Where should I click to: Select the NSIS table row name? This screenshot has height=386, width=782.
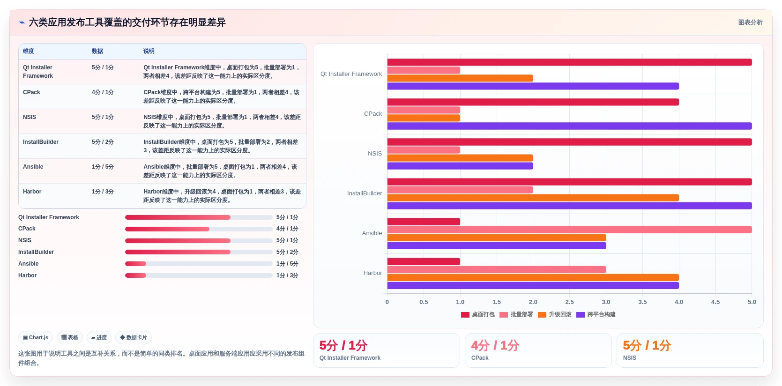[x=30, y=117]
